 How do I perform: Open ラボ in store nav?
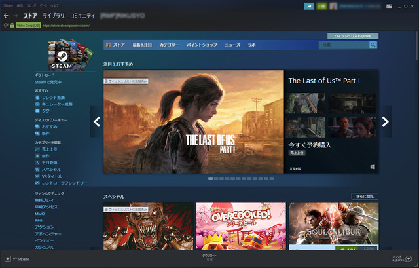coord(251,45)
